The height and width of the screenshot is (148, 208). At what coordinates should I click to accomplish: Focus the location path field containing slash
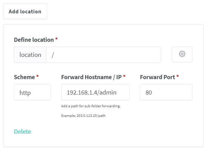coord(103,55)
